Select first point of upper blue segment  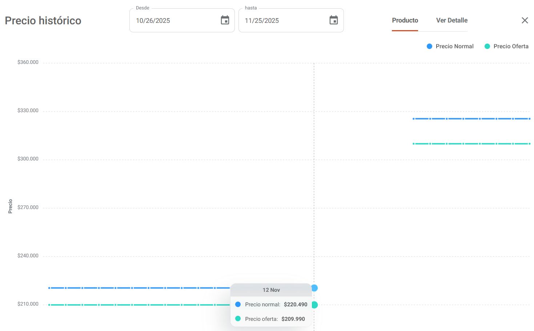[414, 119]
